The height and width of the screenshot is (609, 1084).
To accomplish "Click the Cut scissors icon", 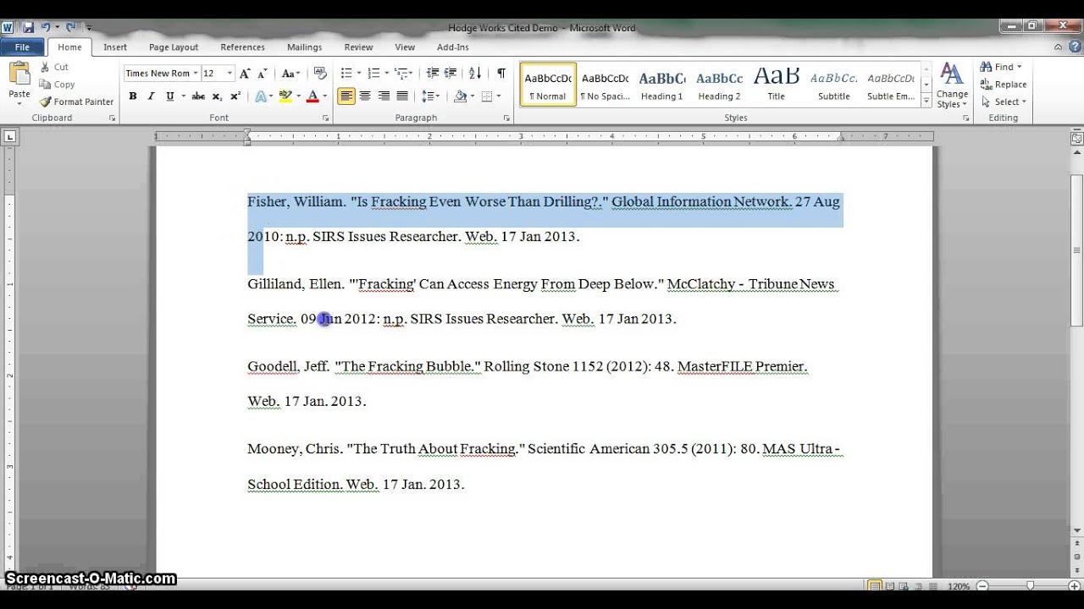I will (46, 67).
